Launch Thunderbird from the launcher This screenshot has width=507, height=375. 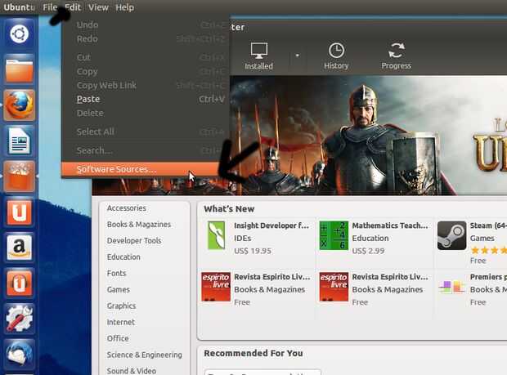coord(19,355)
